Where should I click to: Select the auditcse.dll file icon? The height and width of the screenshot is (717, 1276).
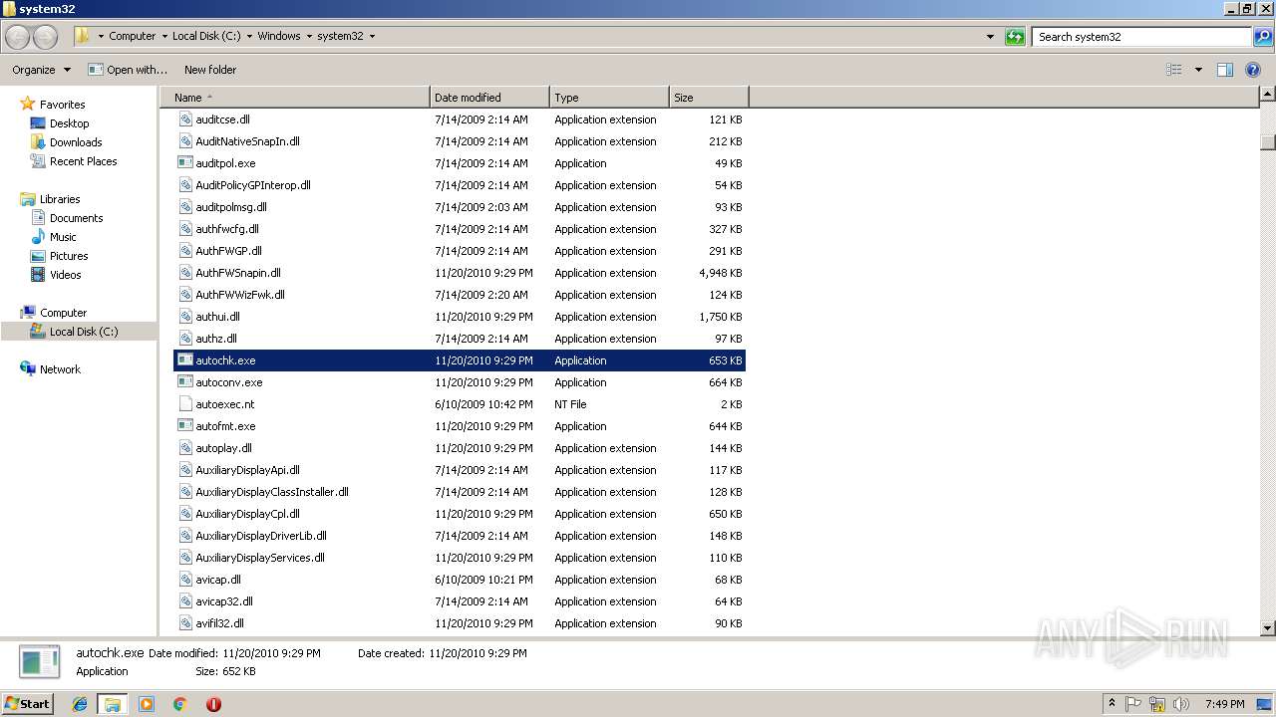click(185, 119)
